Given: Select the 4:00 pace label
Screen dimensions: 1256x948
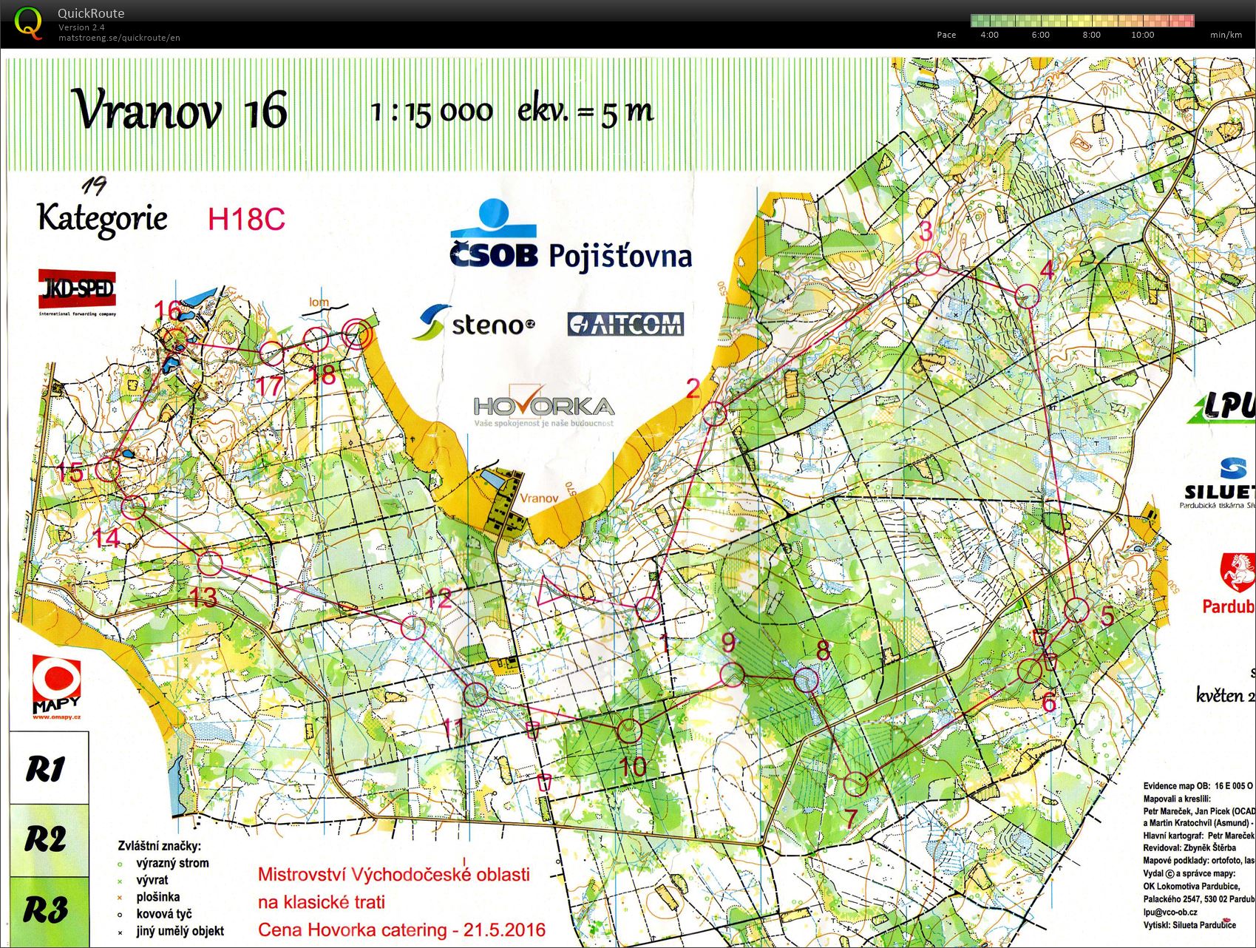Looking at the screenshot, I should point(989,35).
